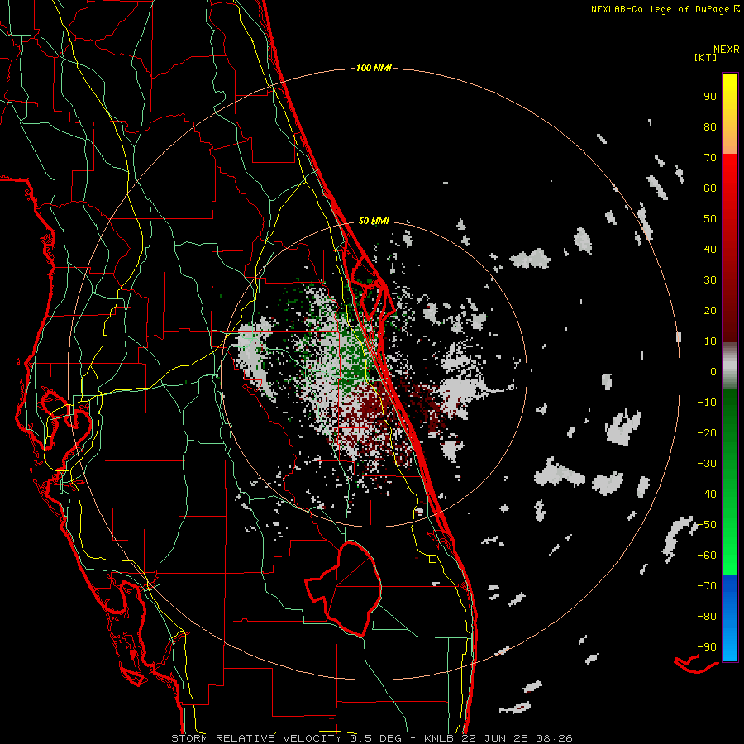Image resolution: width=744 pixels, height=744 pixels.
Task: Click the 50 NMI range ring label
Action: [x=374, y=221]
